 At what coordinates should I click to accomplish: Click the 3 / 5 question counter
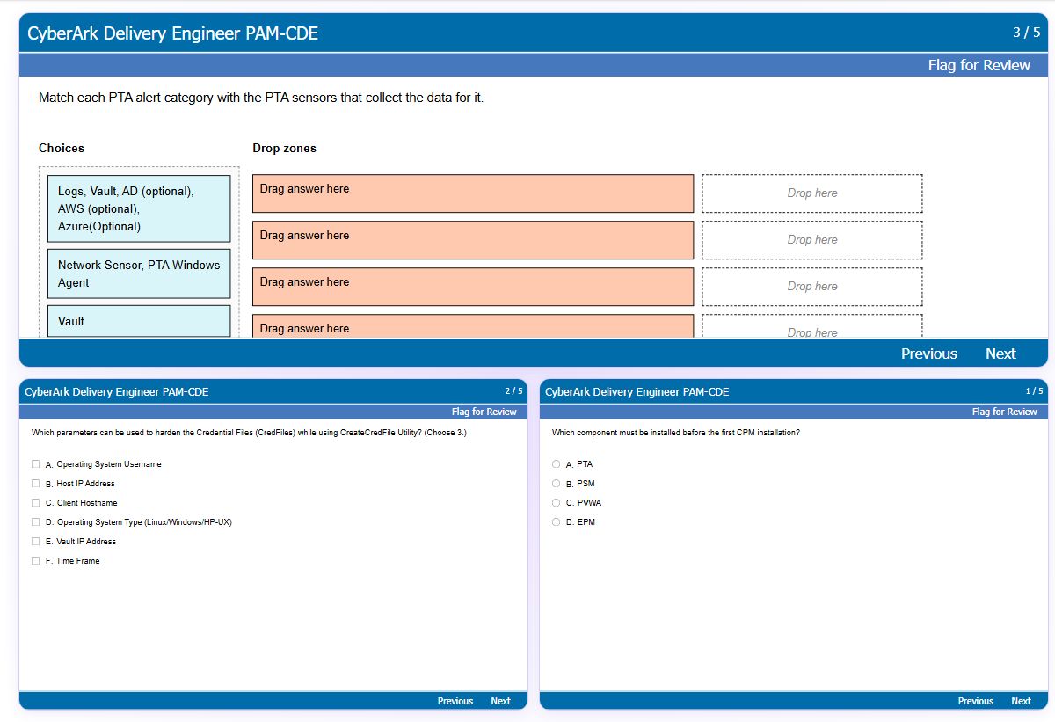(x=1026, y=33)
